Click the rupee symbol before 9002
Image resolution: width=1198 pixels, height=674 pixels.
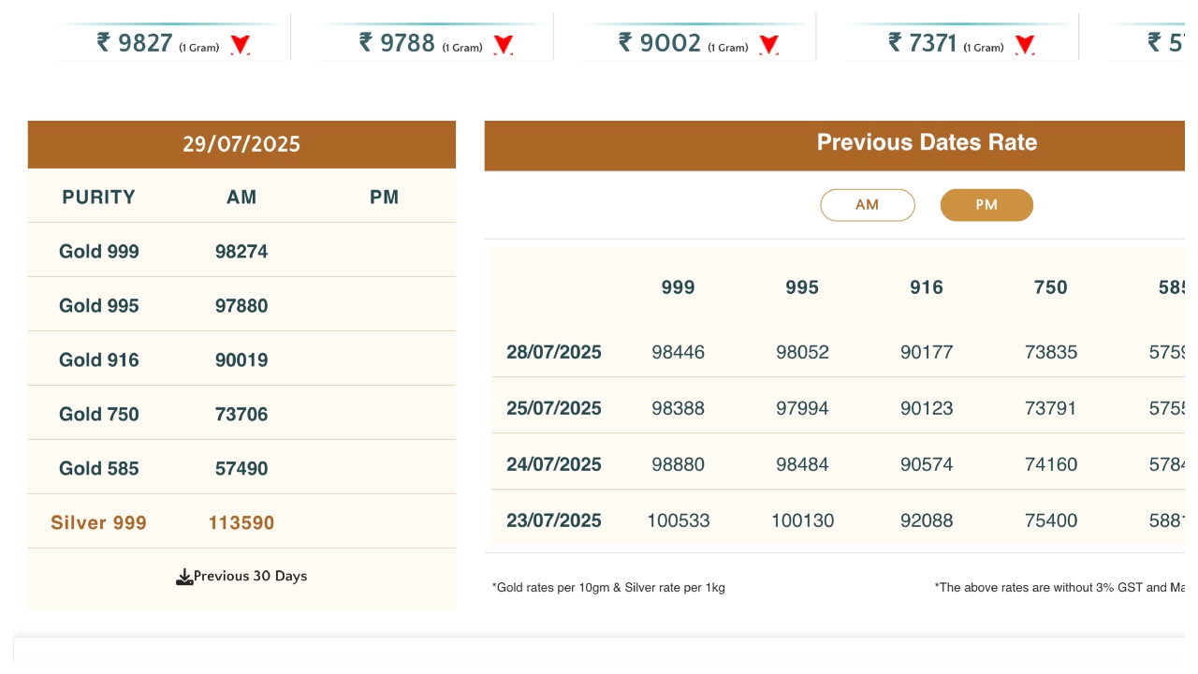(626, 42)
